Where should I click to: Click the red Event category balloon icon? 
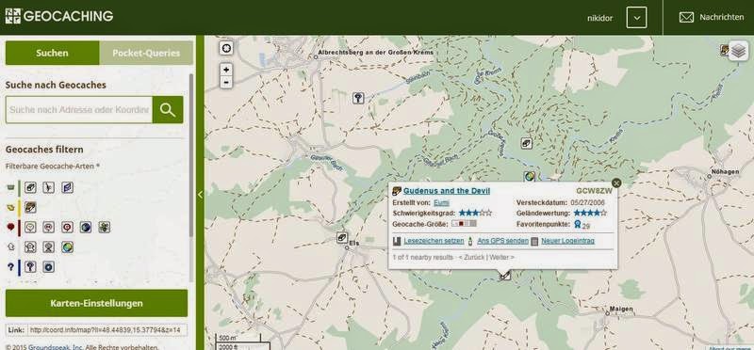pos(10,227)
